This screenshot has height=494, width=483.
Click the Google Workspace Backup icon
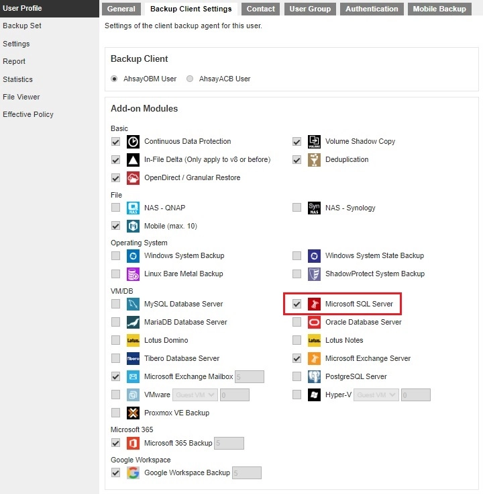133,473
